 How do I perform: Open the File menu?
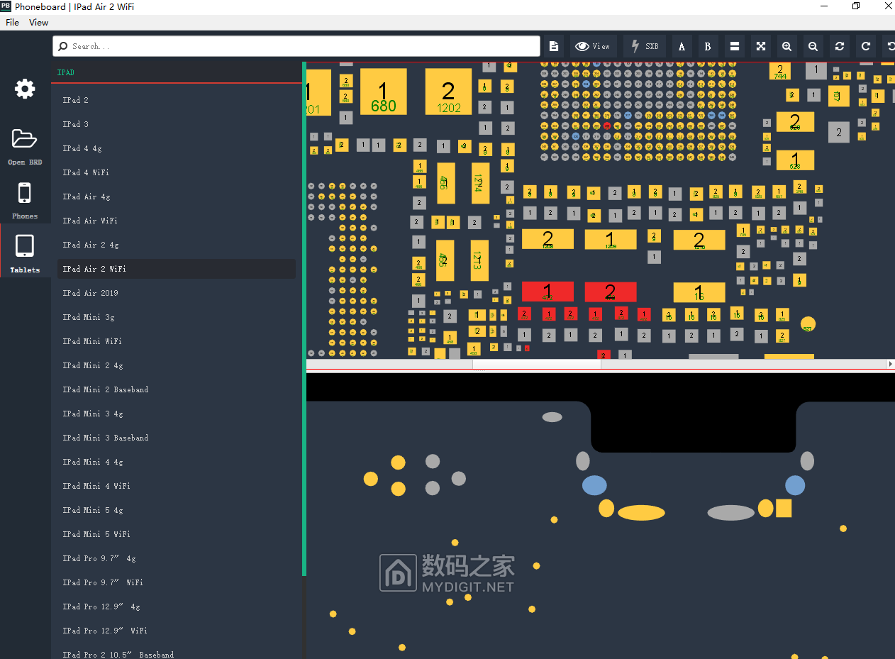tap(12, 23)
